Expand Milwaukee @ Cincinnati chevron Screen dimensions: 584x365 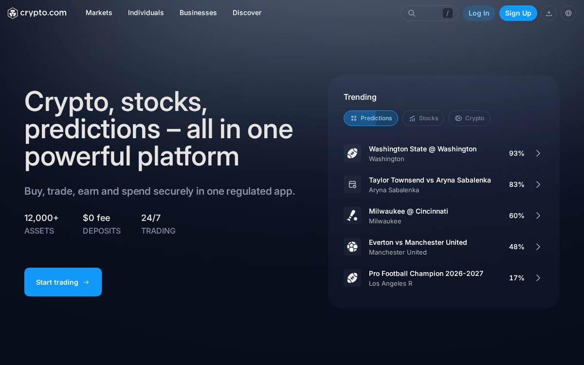[x=538, y=216]
